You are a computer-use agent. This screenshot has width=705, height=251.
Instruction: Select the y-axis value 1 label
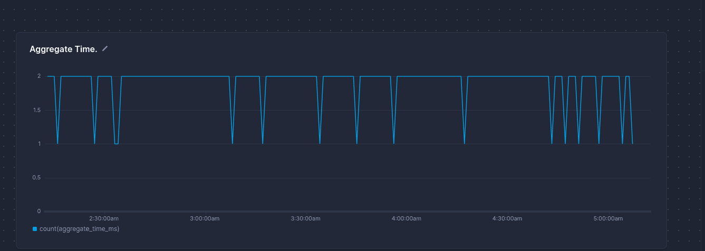(x=39, y=144)
